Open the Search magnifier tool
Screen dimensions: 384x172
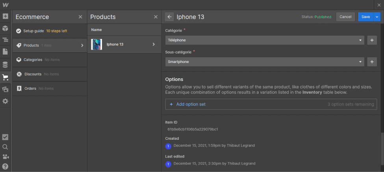pos(5,147)
